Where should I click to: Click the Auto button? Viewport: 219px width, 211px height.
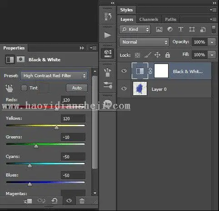click(77, 88)
